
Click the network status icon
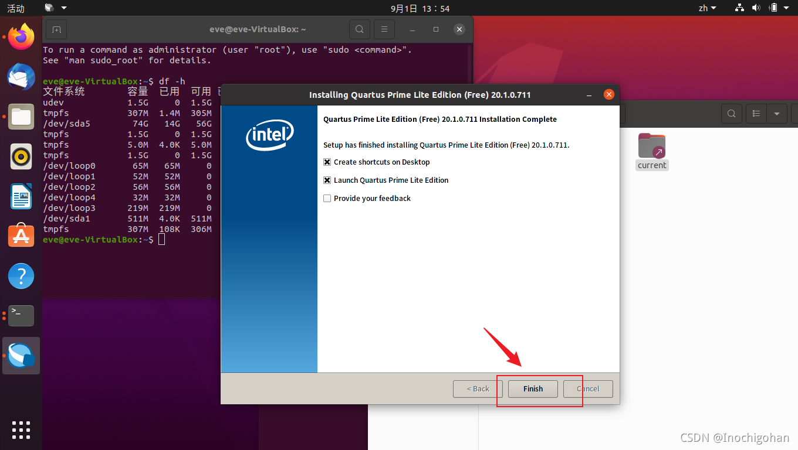point(739,8)
